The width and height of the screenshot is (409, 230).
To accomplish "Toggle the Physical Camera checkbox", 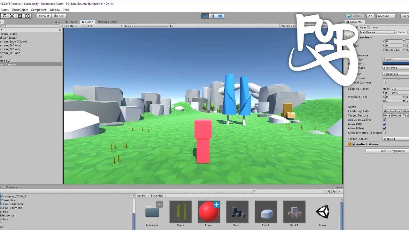I will point(384,82).
